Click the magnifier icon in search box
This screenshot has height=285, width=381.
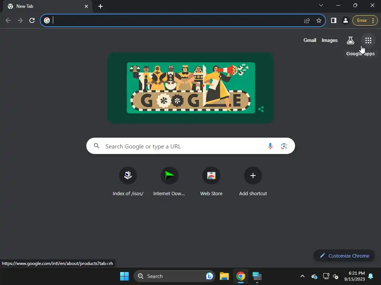coord(96,146)
